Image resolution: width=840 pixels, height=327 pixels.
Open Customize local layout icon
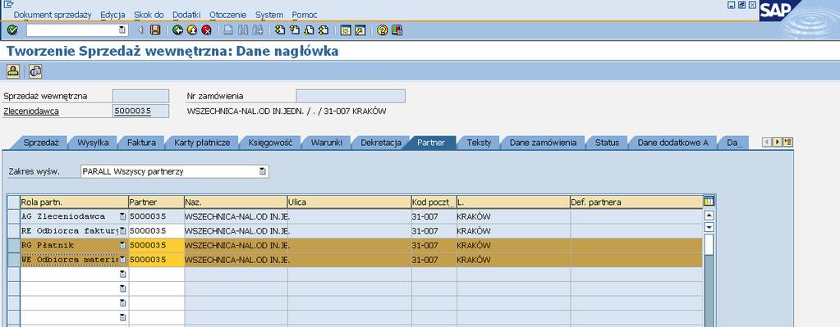[397, 30]
